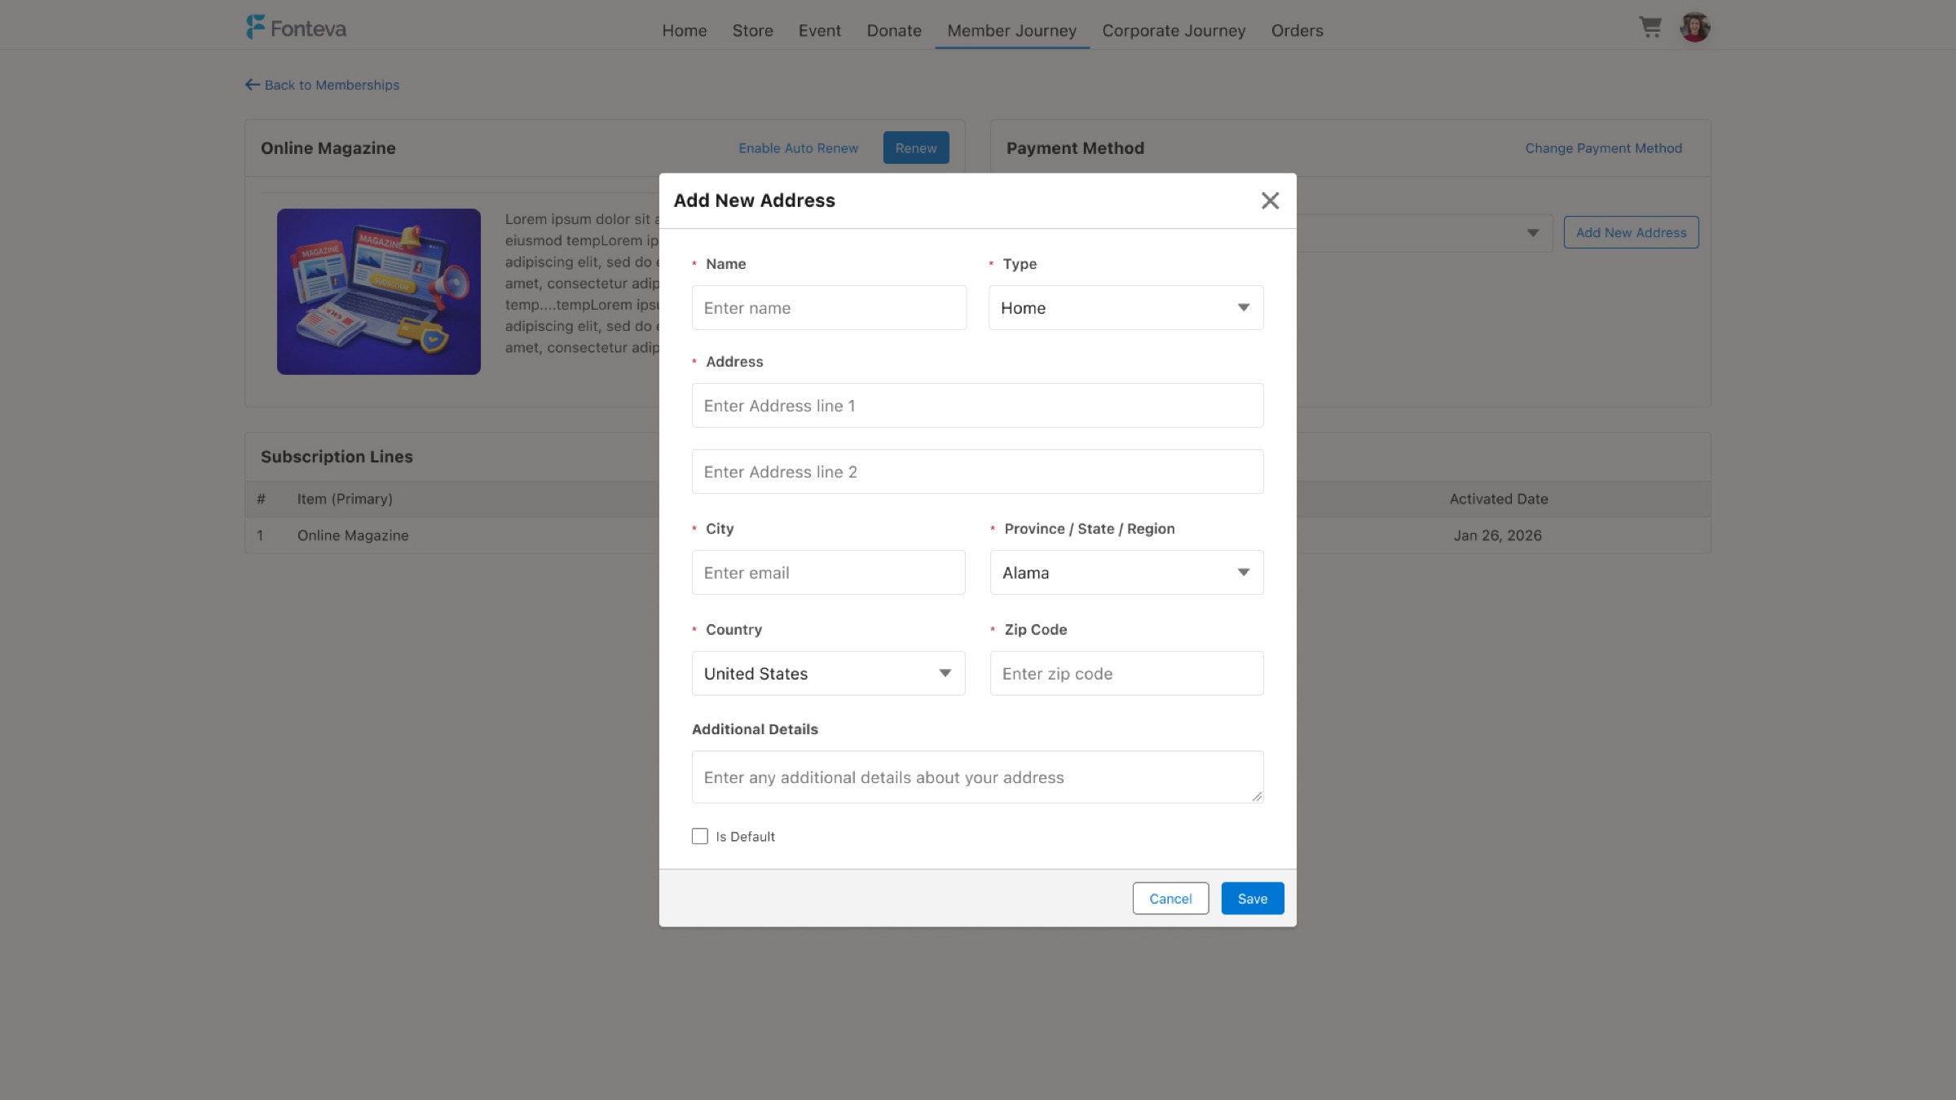Focus the City input field
Screen dimensions: 1956x1100
[x=828, y=572]
